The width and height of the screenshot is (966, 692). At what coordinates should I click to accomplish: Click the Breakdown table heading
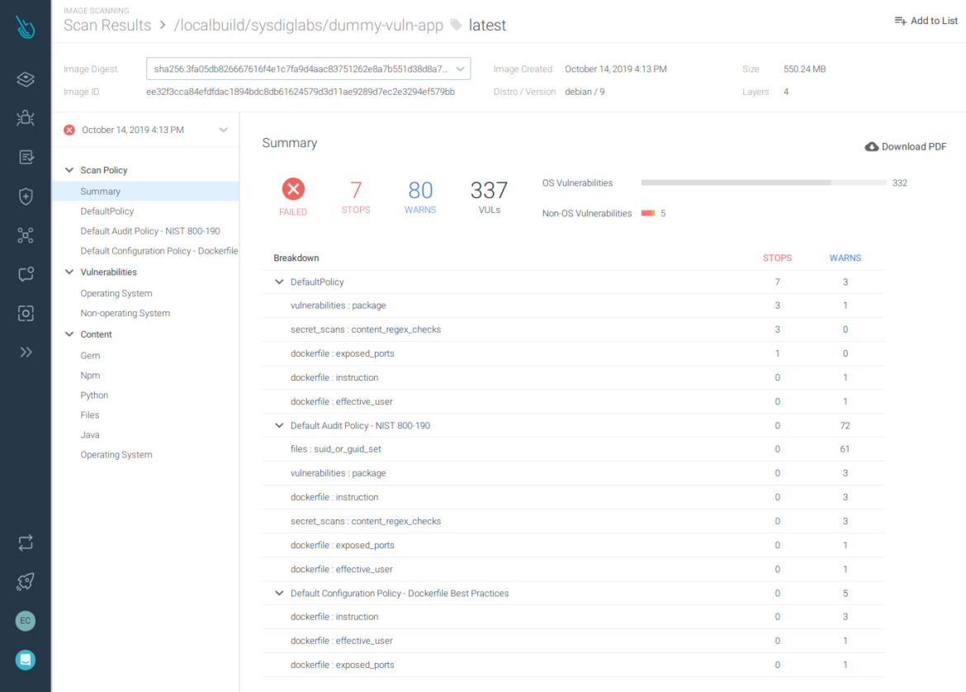pos(296,258)
